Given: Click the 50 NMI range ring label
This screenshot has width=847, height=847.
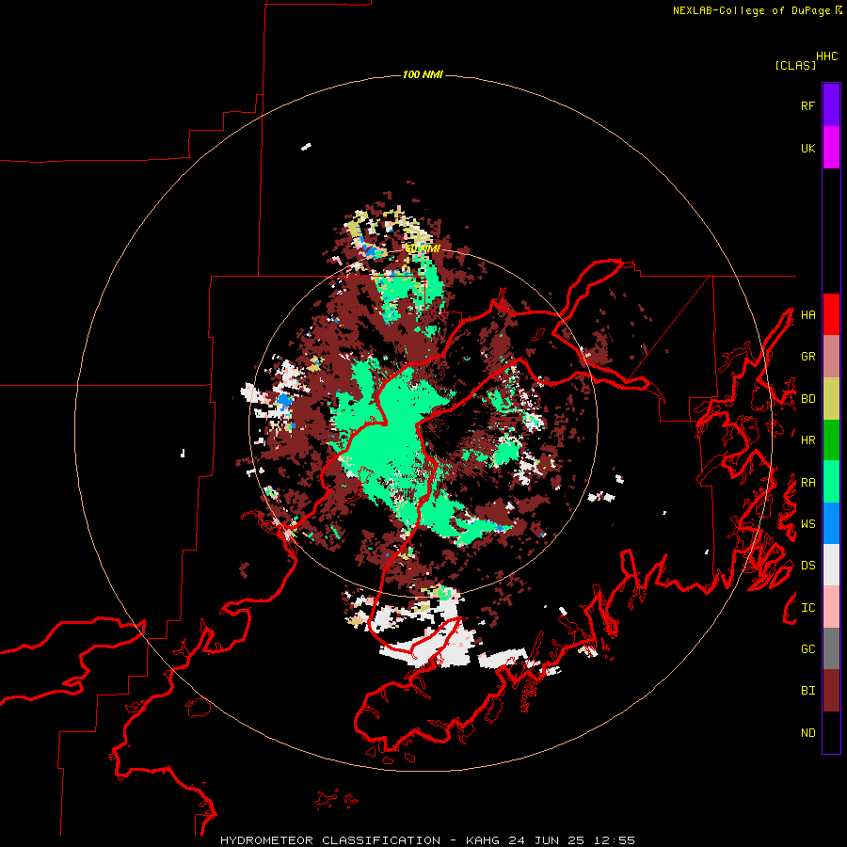Looking at the screenshot, I should click(x=423, y=248).
